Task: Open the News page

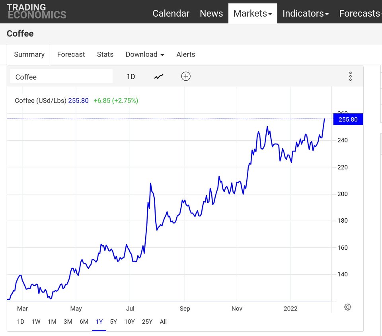Action: 211,14
